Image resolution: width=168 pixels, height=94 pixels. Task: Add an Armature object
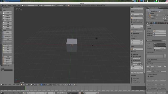click(7, 58)
